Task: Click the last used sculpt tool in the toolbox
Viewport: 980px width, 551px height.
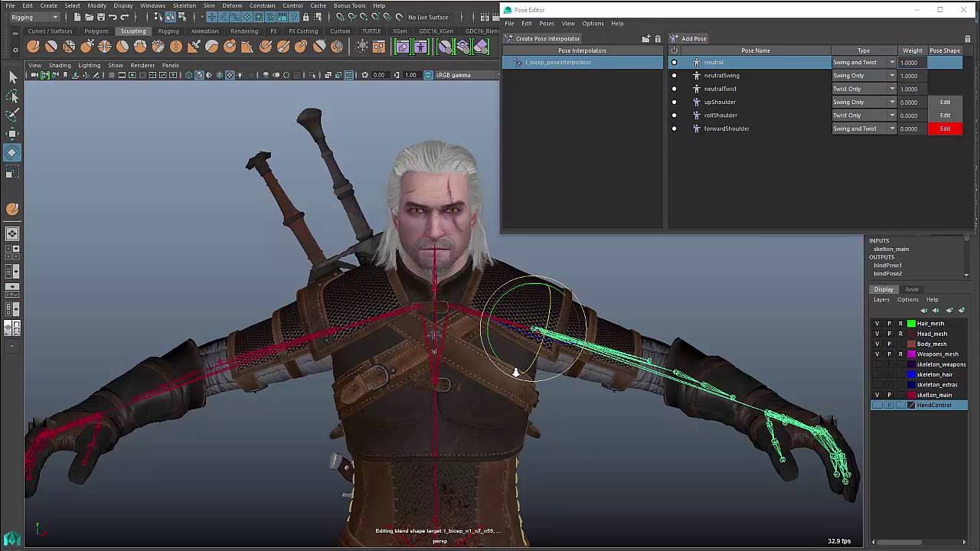Action: coord(12,209)
